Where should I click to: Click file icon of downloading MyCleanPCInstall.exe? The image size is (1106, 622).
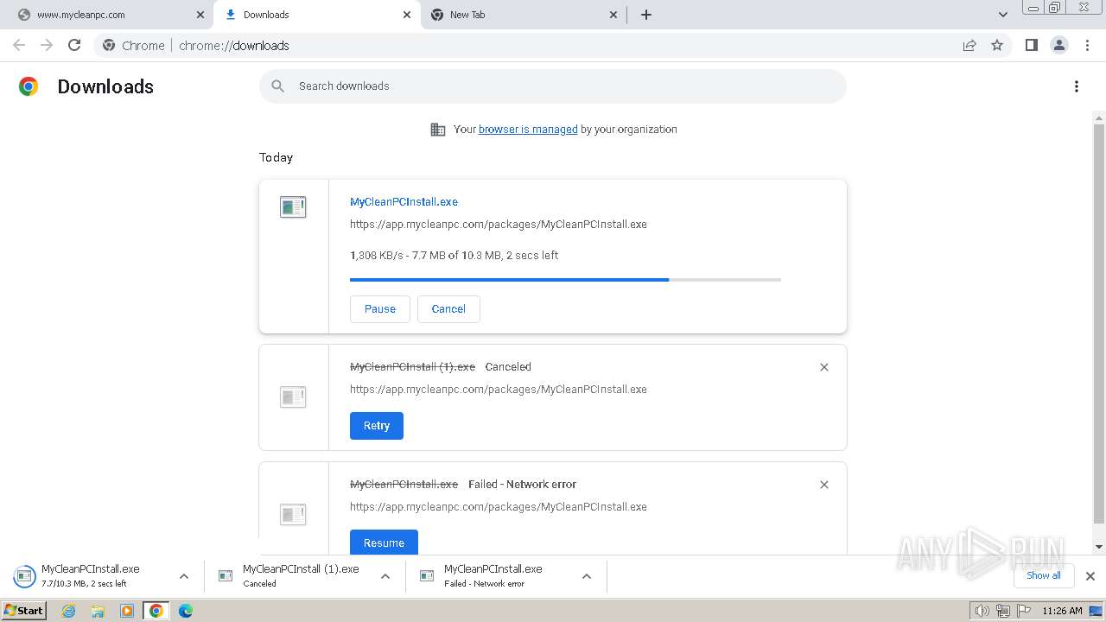(x=293, y=206)
